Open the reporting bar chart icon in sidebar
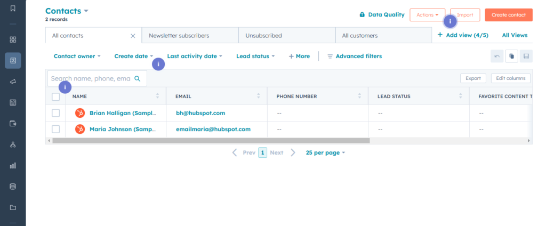This screenshot has width=546, height=226. coord(13,165)
